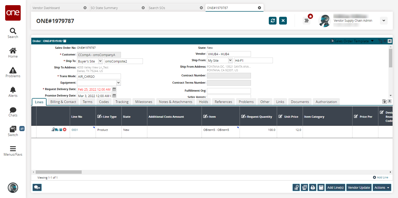
Task: Open Chats from the left sidebar
Action: [x=13, y=112]
